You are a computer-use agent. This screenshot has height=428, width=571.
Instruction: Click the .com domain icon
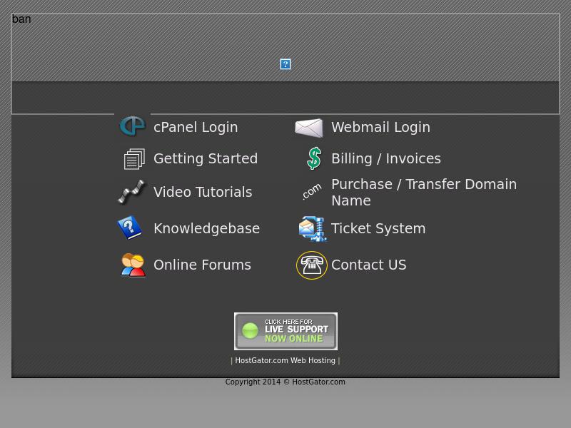click(312, 191)
